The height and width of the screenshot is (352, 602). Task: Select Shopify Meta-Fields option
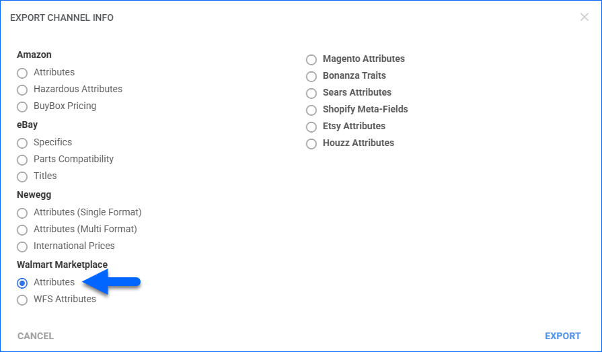coord(311,110)
